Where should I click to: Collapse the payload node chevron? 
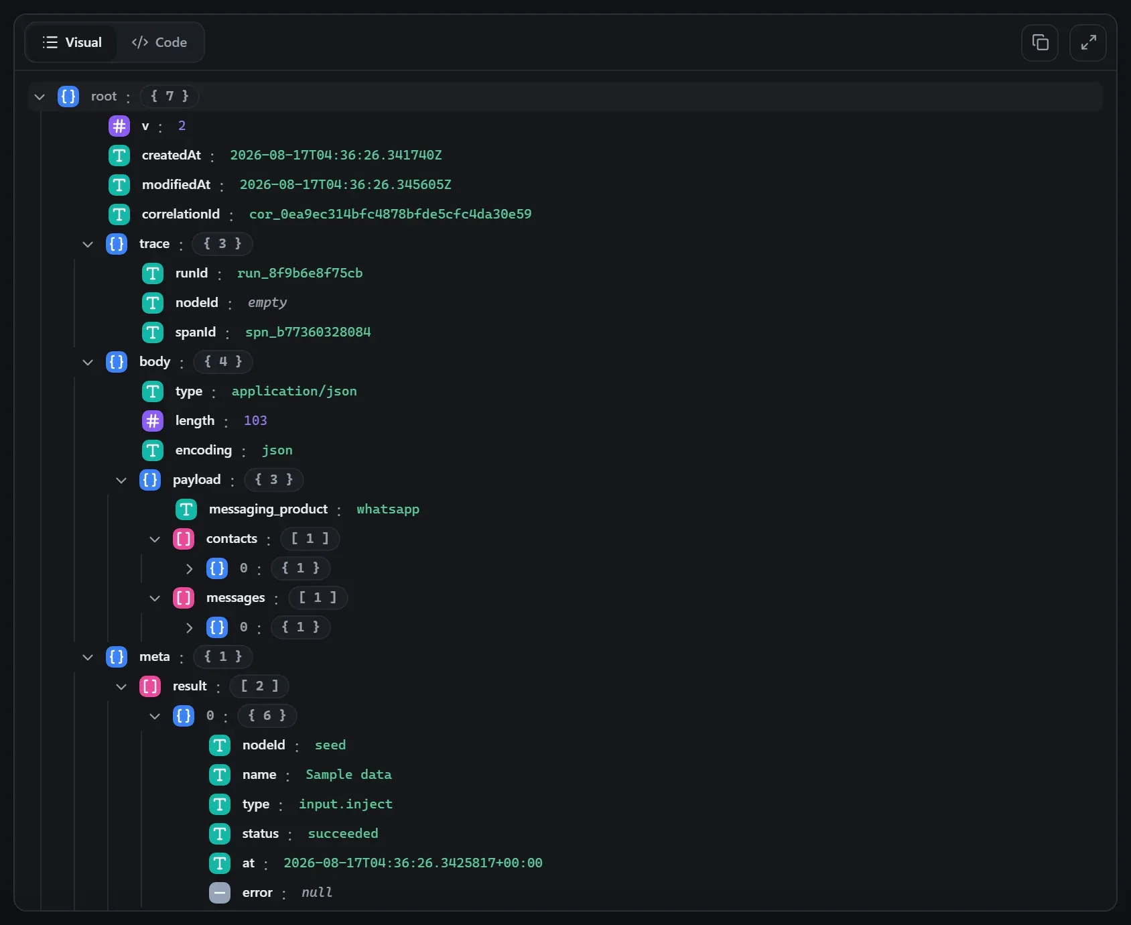coord(121,480)
